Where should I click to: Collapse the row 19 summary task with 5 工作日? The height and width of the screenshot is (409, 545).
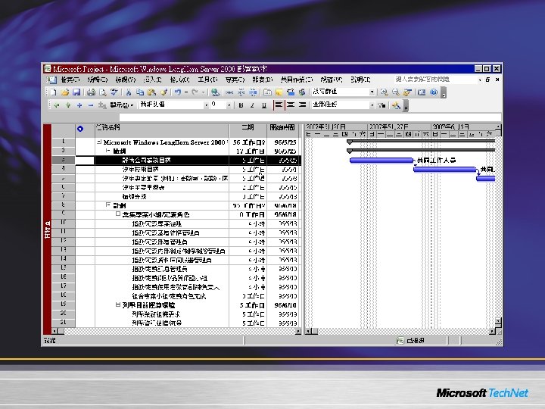tap(118, 304)
